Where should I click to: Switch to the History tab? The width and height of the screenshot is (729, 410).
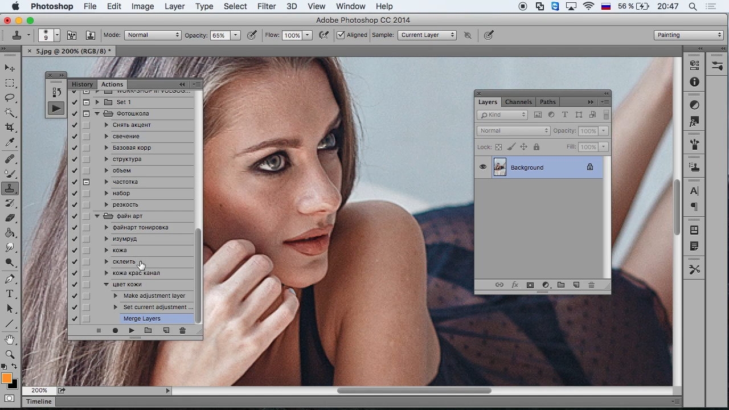coord(82,84)
